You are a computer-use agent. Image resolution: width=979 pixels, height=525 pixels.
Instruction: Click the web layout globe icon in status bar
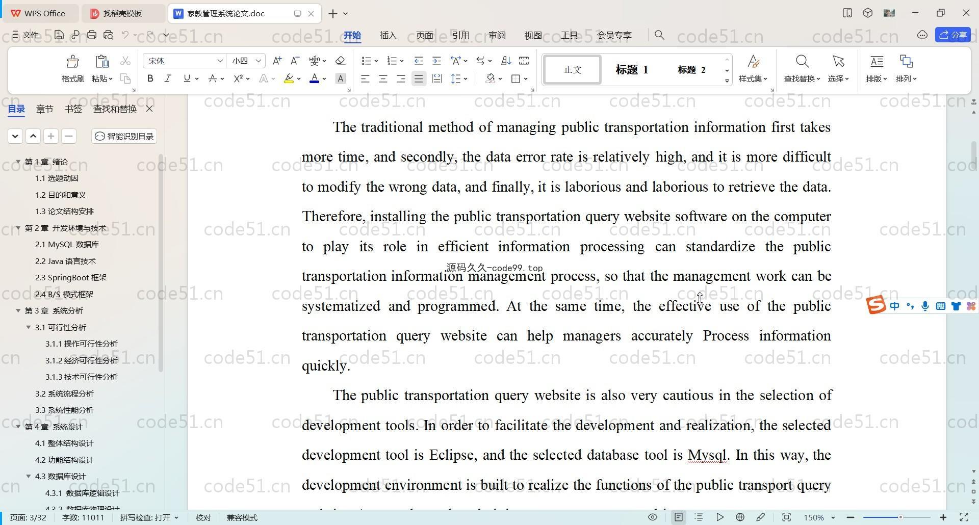pyautogui.click(x=740, y=517)
